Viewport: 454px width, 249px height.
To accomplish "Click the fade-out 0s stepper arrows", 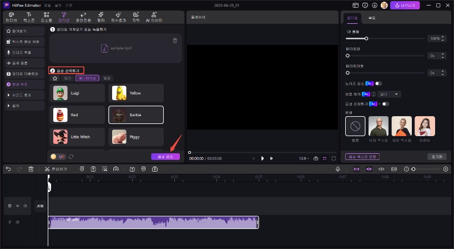I will pyautogui.click(x=442, y=72).
